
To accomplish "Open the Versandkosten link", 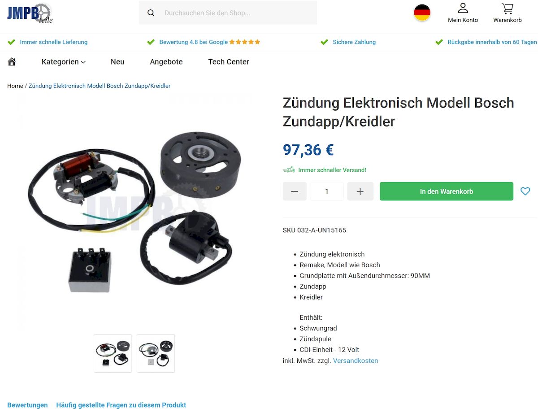I will pyautogui.click(x=356, y=361).
